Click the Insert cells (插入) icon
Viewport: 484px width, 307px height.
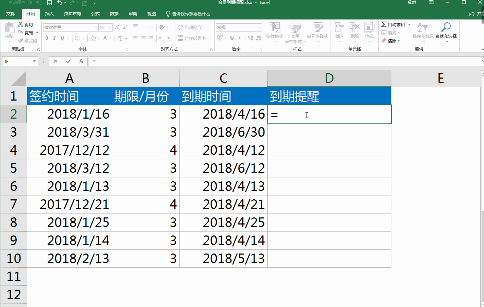click(x=339, y=28)
